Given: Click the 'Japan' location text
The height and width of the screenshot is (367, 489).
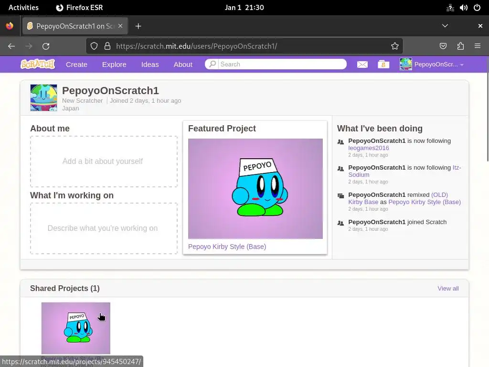Looking at the screenshot, I should (71, 108).
